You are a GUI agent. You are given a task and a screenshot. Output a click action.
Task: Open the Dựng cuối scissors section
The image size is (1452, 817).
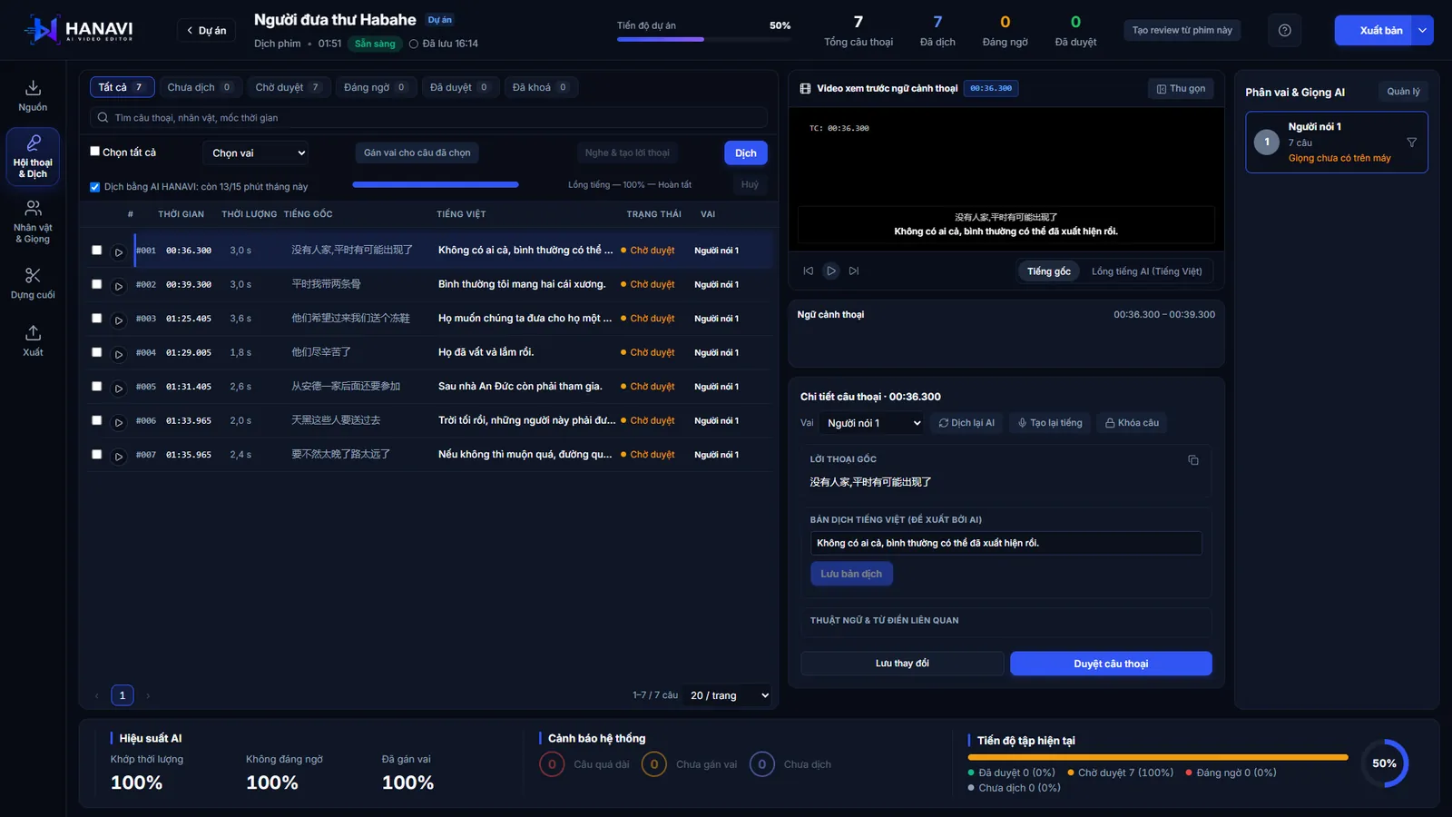33,283
